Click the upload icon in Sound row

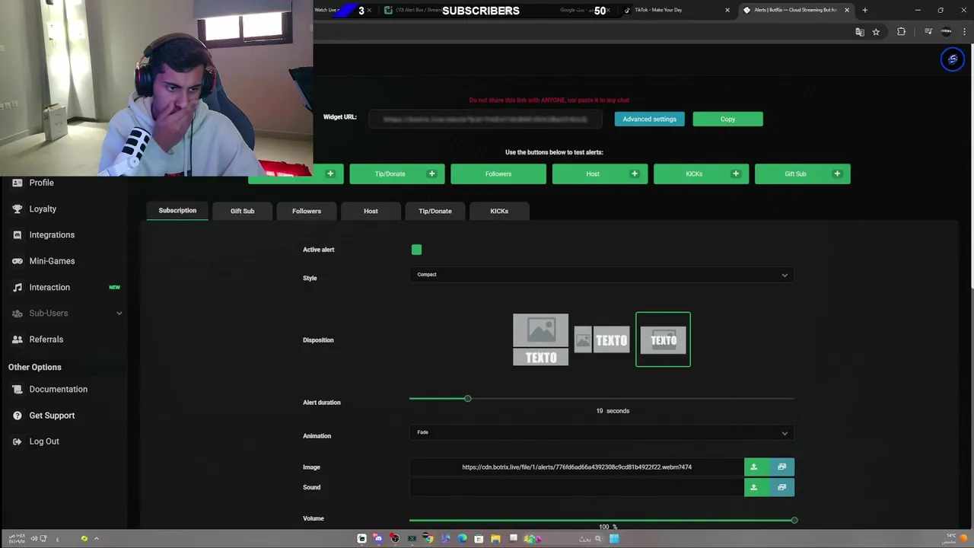[754, 487]
